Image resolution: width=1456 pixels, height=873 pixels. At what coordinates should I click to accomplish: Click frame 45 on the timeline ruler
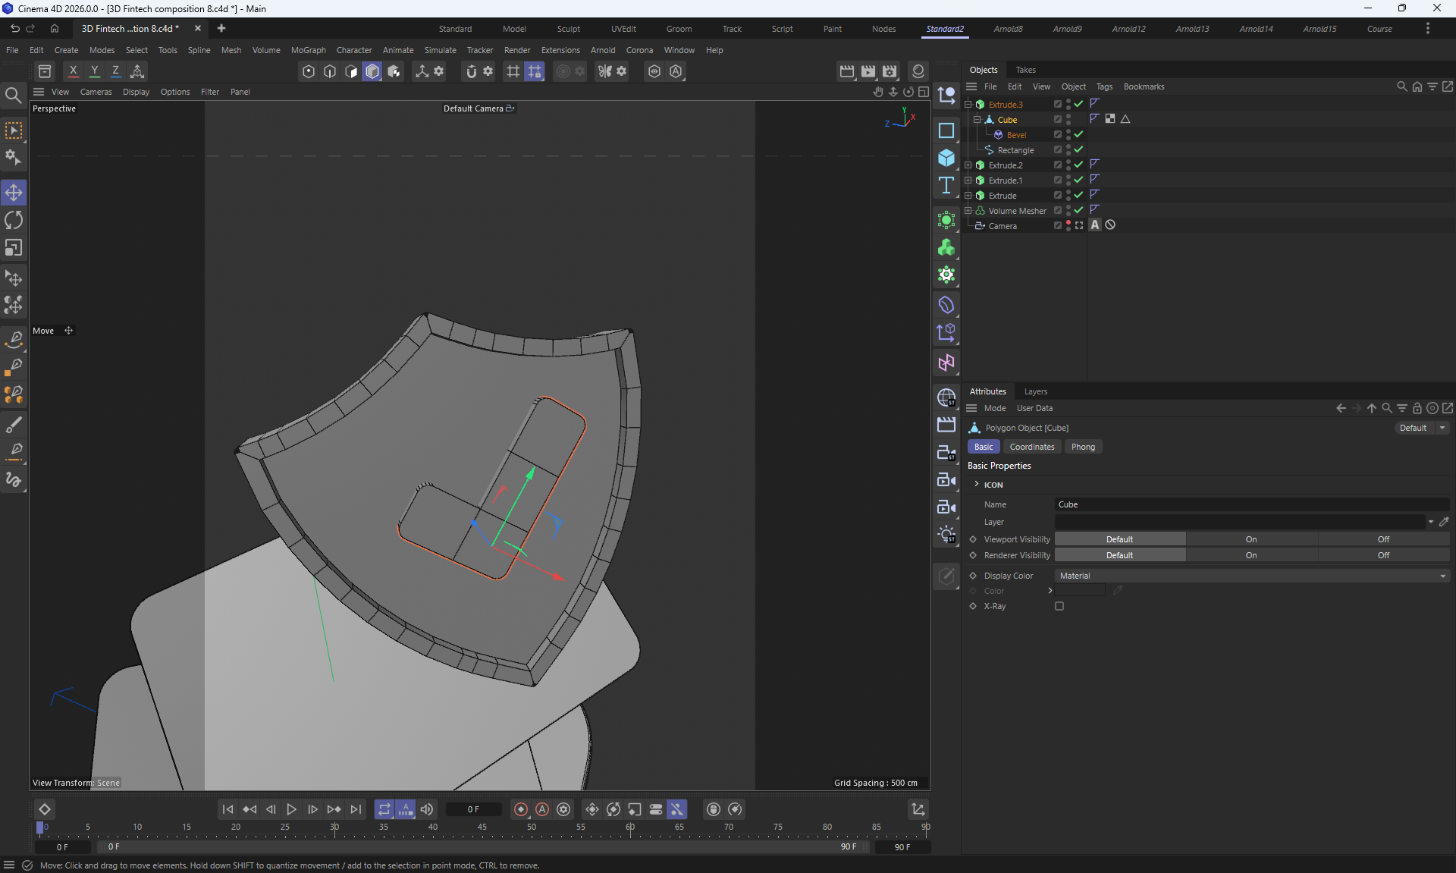click(x=482, y=827)
